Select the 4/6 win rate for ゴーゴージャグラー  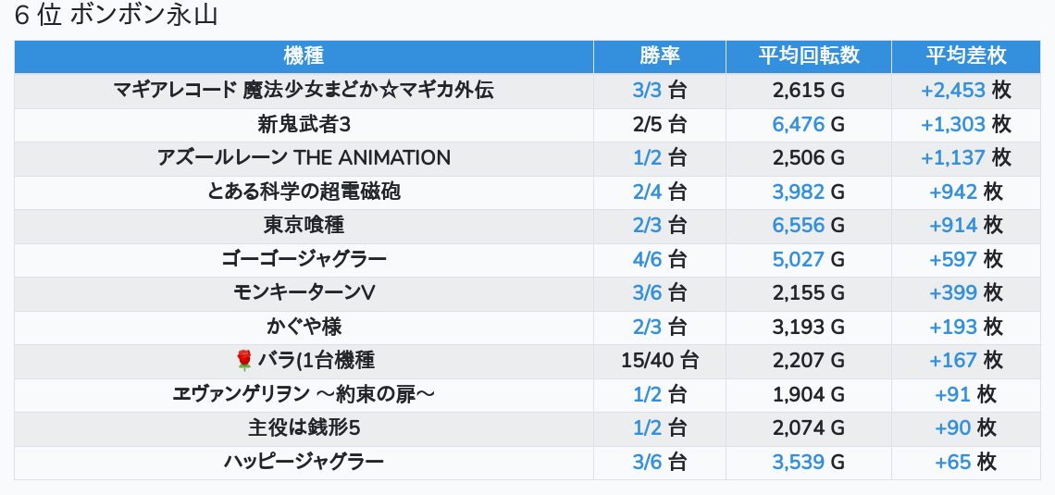[x=647, y=259]
